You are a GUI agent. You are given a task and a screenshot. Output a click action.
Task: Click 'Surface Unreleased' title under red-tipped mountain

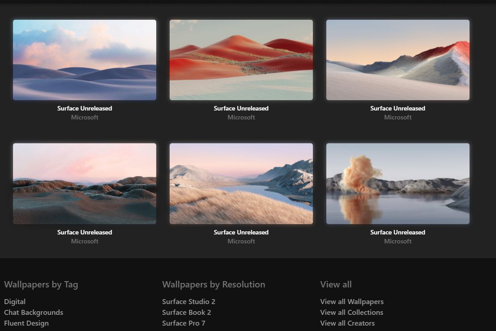point(398,108)
